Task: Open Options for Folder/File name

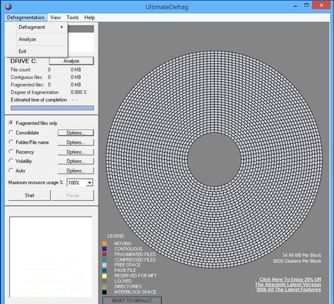Action: (76, 142)
